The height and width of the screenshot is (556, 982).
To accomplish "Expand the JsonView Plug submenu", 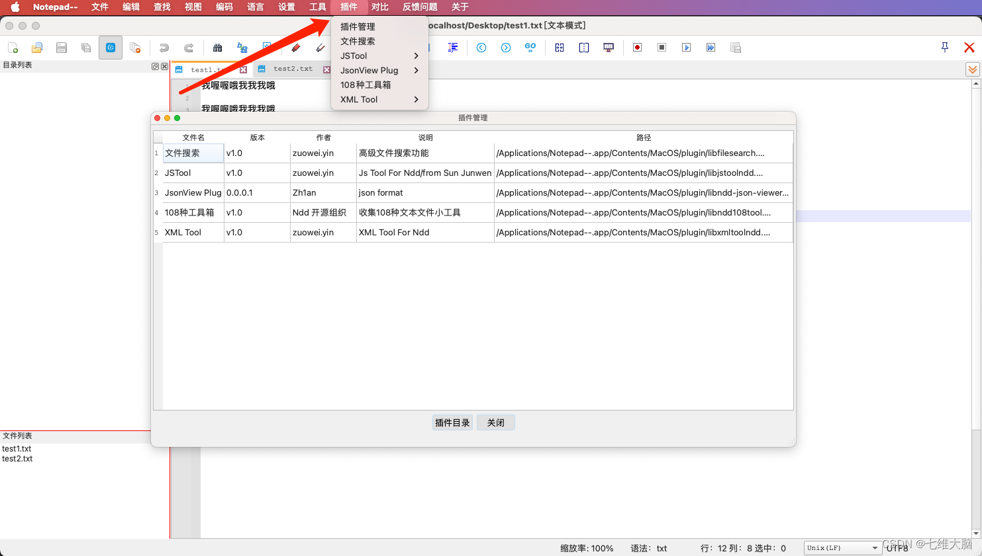I will pos(379,70).
